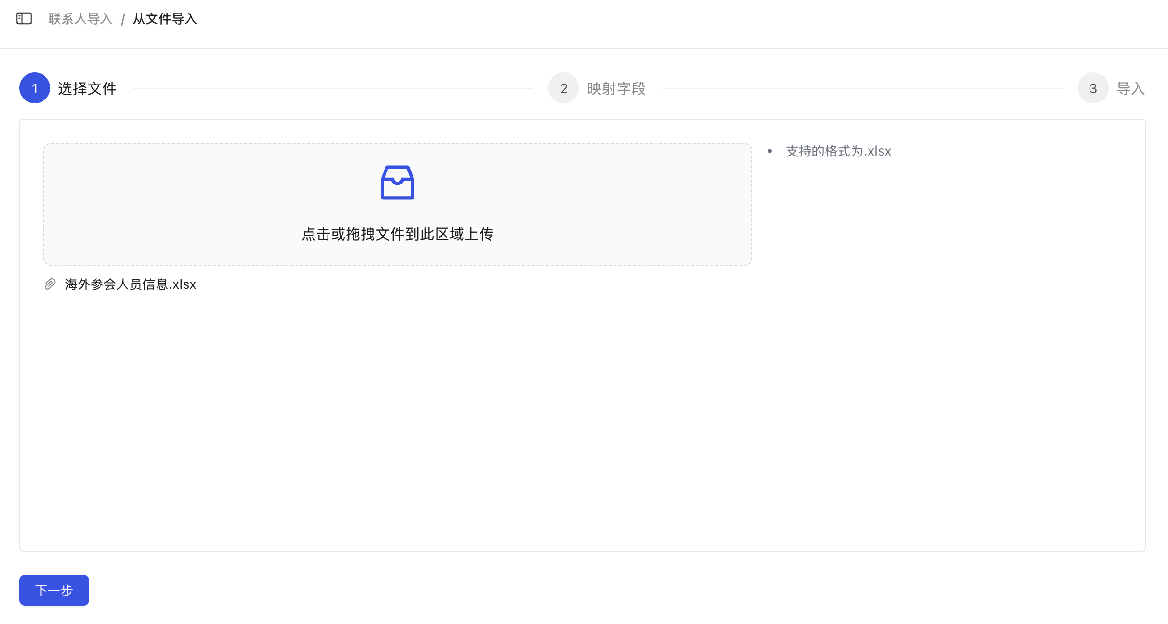Click the 下一步 button

(x=54, y=590)
